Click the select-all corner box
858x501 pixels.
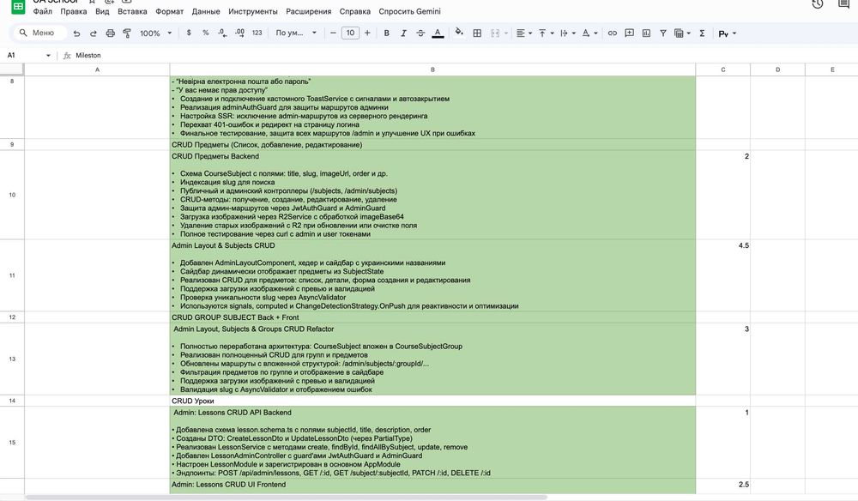(x=12, y=69)
